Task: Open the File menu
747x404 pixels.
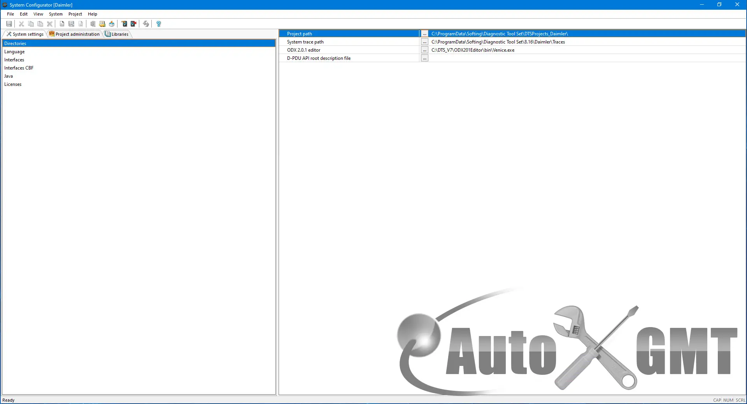Action: (x=11, y=14)
